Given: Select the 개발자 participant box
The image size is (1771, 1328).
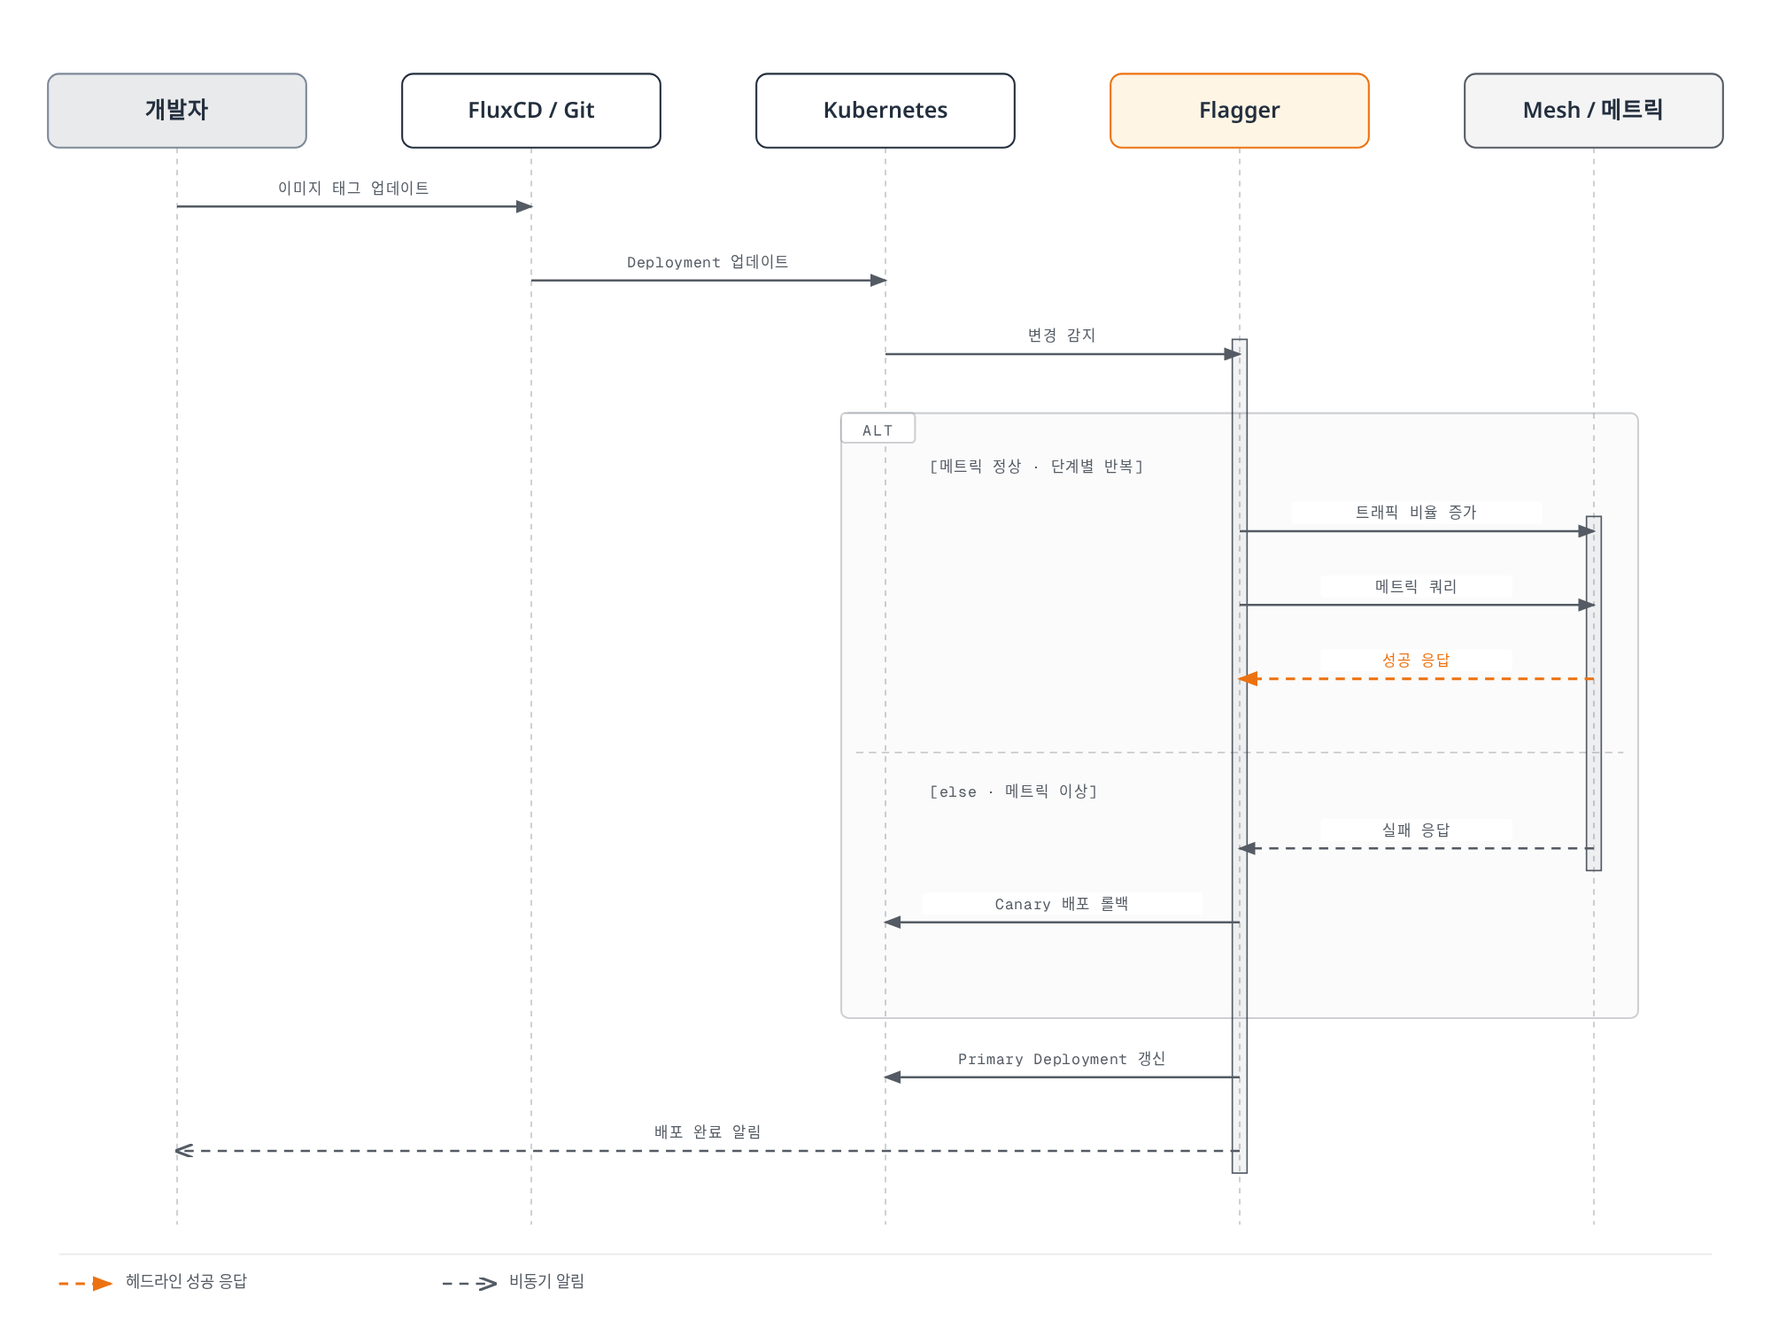Looking at the screenshot, I should (x=177, y=111).
